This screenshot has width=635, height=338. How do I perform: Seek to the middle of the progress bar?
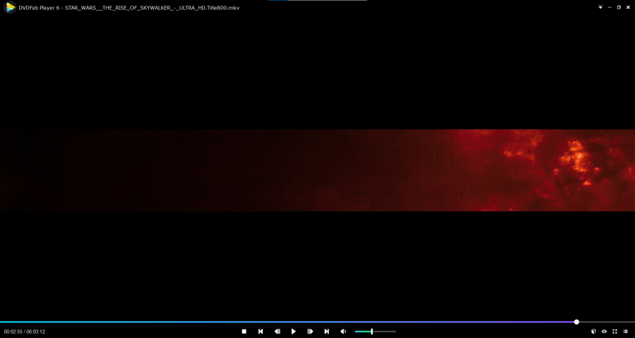[x=317, y=322]
